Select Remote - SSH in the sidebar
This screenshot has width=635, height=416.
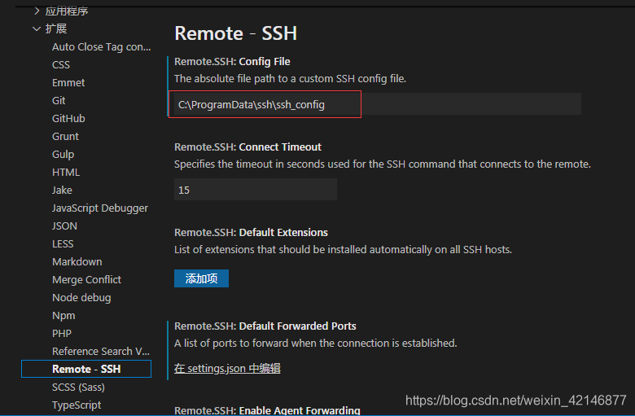(x=86, y=369)
